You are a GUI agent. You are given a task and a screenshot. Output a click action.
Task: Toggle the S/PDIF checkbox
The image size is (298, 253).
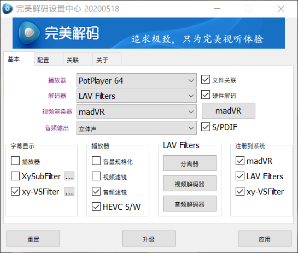206,127
